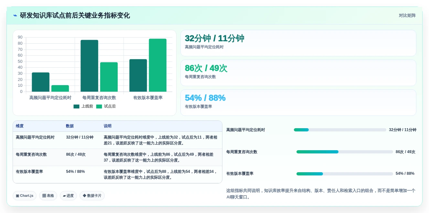
Task: Click the 试点后 bar for 有效版本覆盖率
Action: pyautogui.click(x=158, y=65)
